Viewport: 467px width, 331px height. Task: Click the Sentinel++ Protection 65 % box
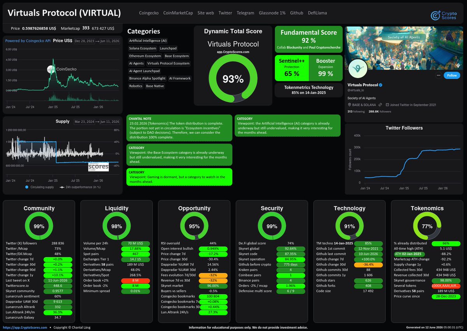coord(291,67)
